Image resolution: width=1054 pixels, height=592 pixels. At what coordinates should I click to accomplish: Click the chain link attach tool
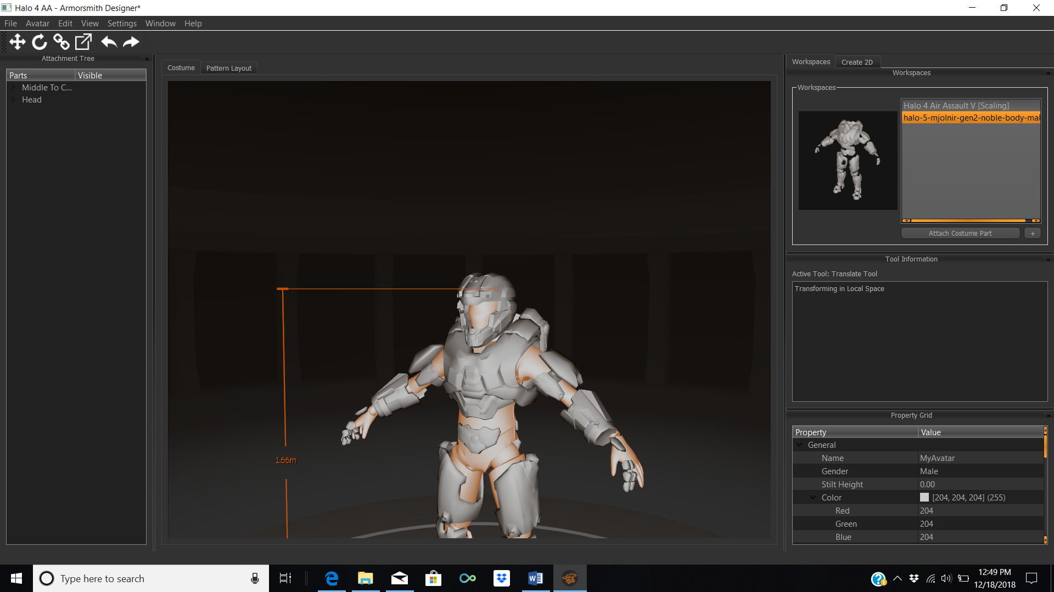click(x=61, y=42)
